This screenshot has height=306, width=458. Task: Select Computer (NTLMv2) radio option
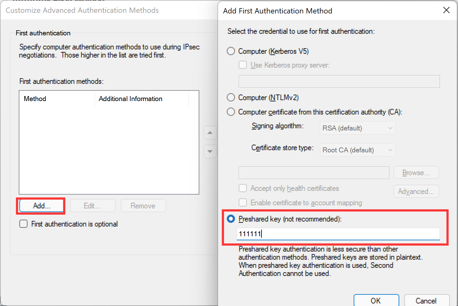(231, 97)
